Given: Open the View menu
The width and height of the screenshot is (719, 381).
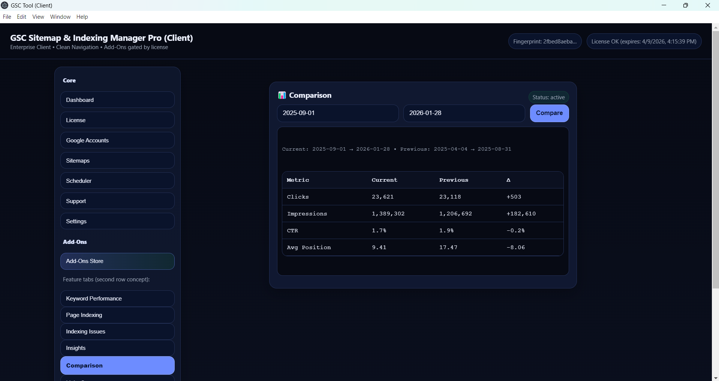Looking at the screenshot, I should (38, 17).
